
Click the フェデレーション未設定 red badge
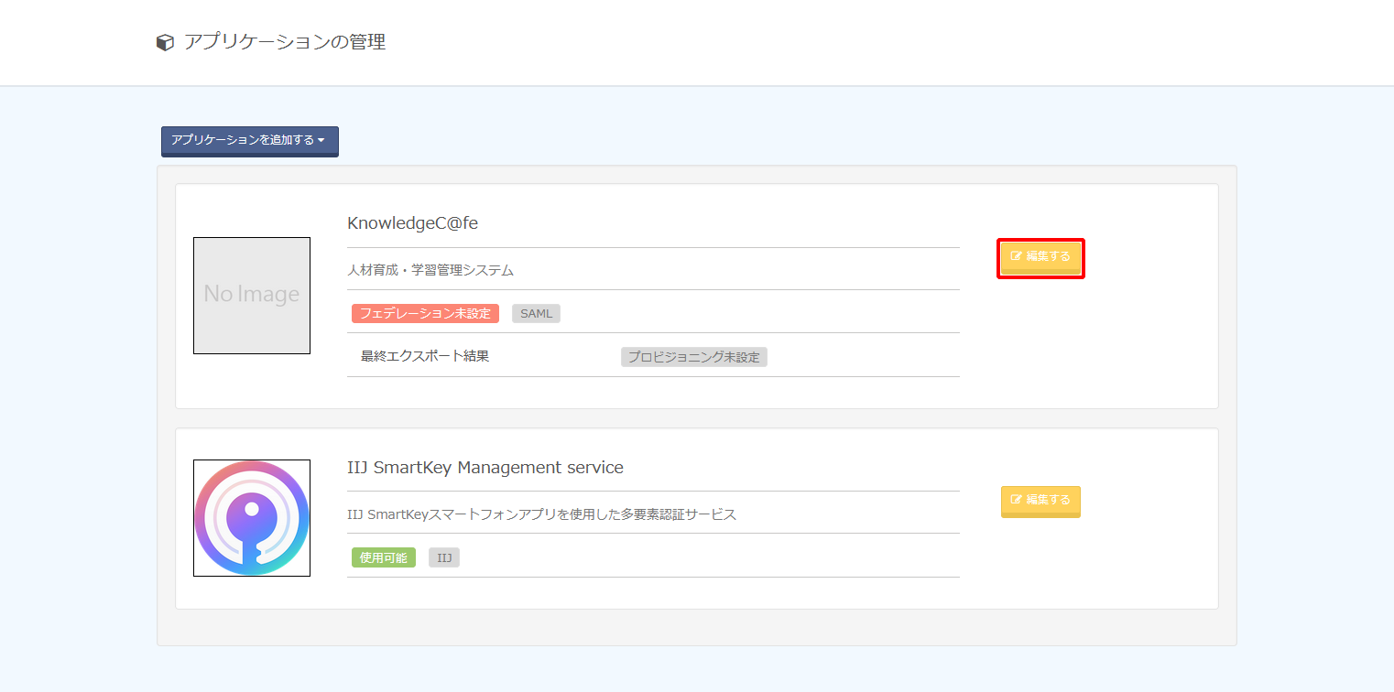[x=425, y=314]
